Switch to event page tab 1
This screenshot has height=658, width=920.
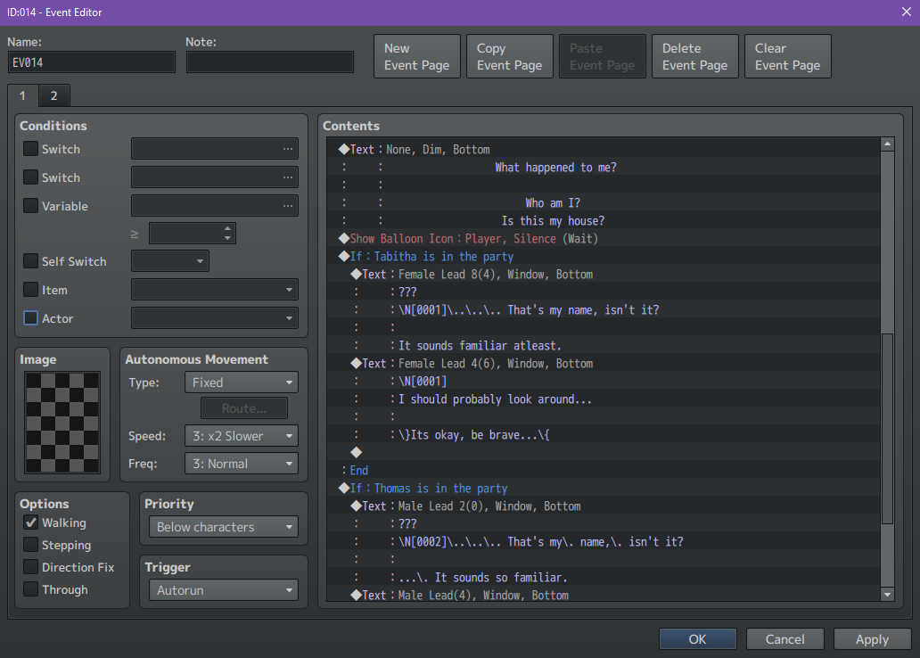(23, 95)
